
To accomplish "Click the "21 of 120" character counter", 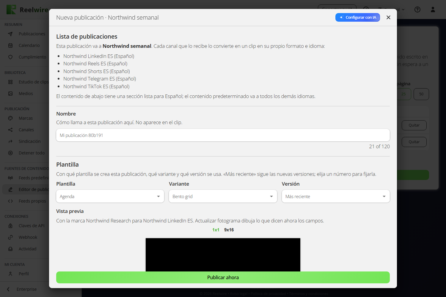I will pos(379,146).
